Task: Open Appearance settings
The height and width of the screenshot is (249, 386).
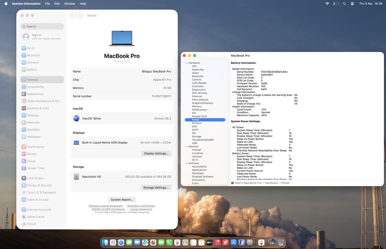Action: coord(42,94)
